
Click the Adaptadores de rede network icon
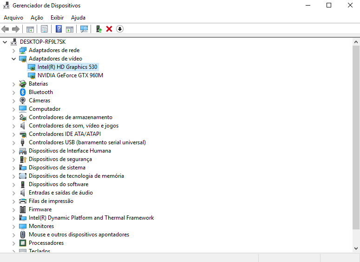(22, 50)
